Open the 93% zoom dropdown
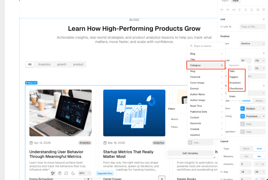The width and height of the screenshot is (268, 180). [85, 173]
